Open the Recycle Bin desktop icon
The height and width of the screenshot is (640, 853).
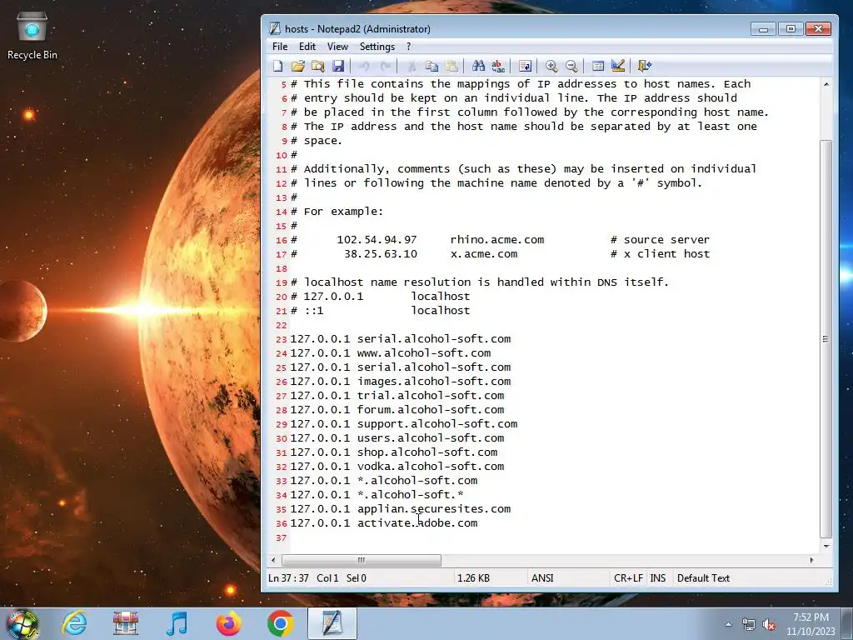pos(32,36)
